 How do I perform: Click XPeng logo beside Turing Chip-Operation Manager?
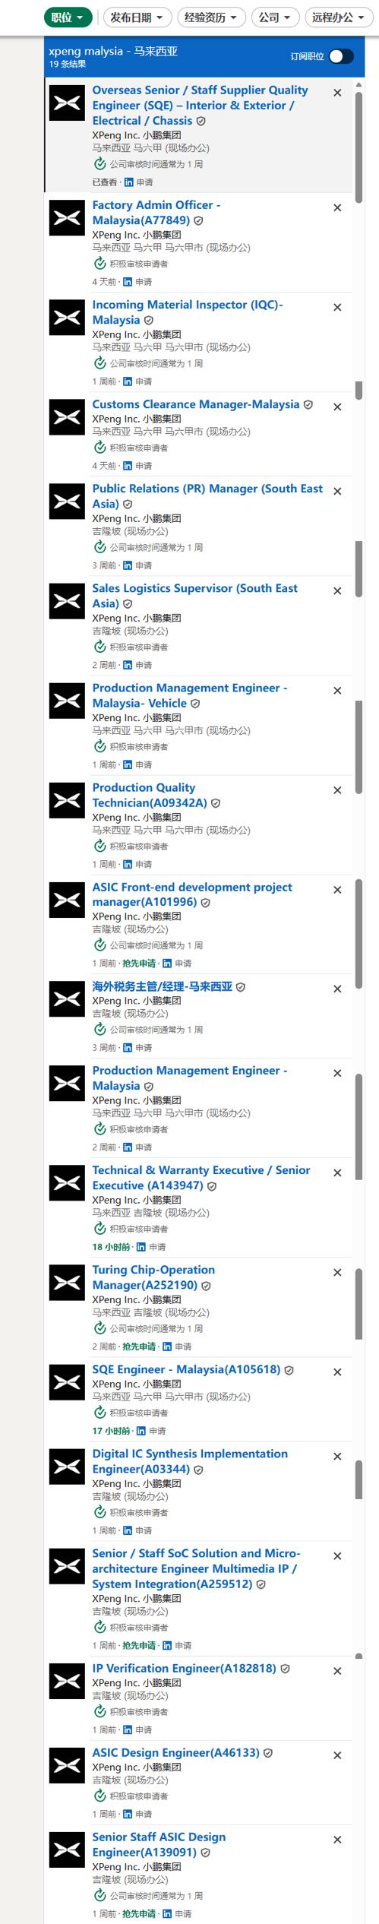coord(67,1283)
